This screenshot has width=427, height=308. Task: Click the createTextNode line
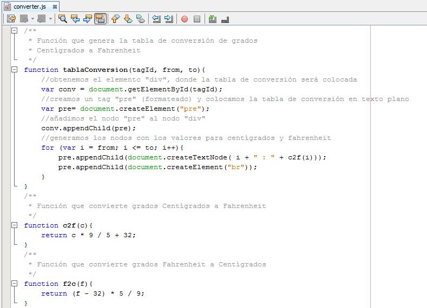(x=192, y=157)
